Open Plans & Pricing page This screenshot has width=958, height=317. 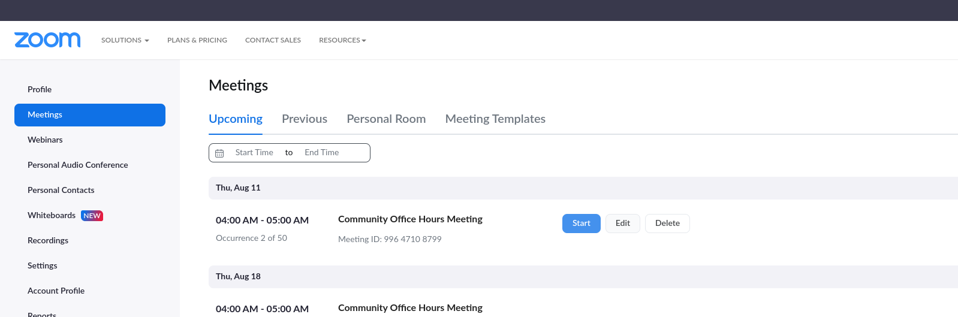coord(197,40)
